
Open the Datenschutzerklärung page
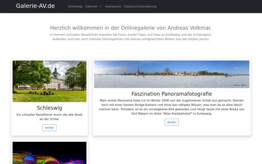140,7
